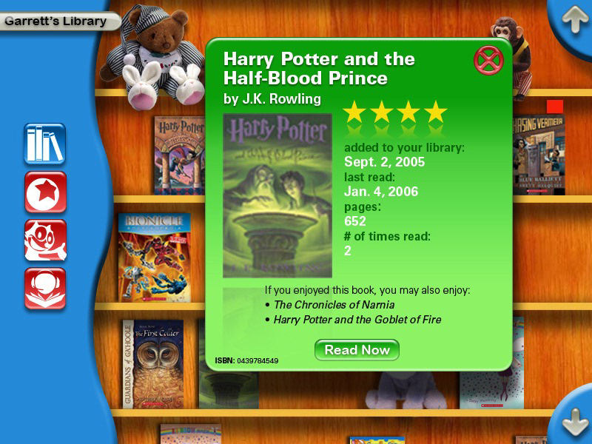The width and height of the screenshot is (592, 444).
Task: Select the Half-Blood Prince cover image
Action: [x=277, y=195]
